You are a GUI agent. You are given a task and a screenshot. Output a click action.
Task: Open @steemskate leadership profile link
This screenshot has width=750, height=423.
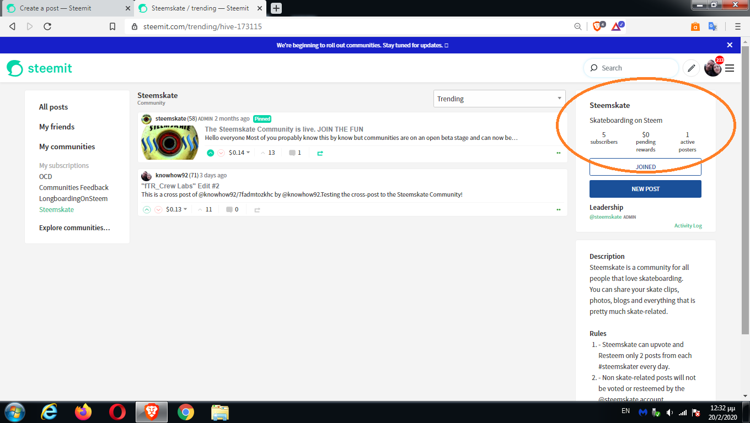point(606,217)
